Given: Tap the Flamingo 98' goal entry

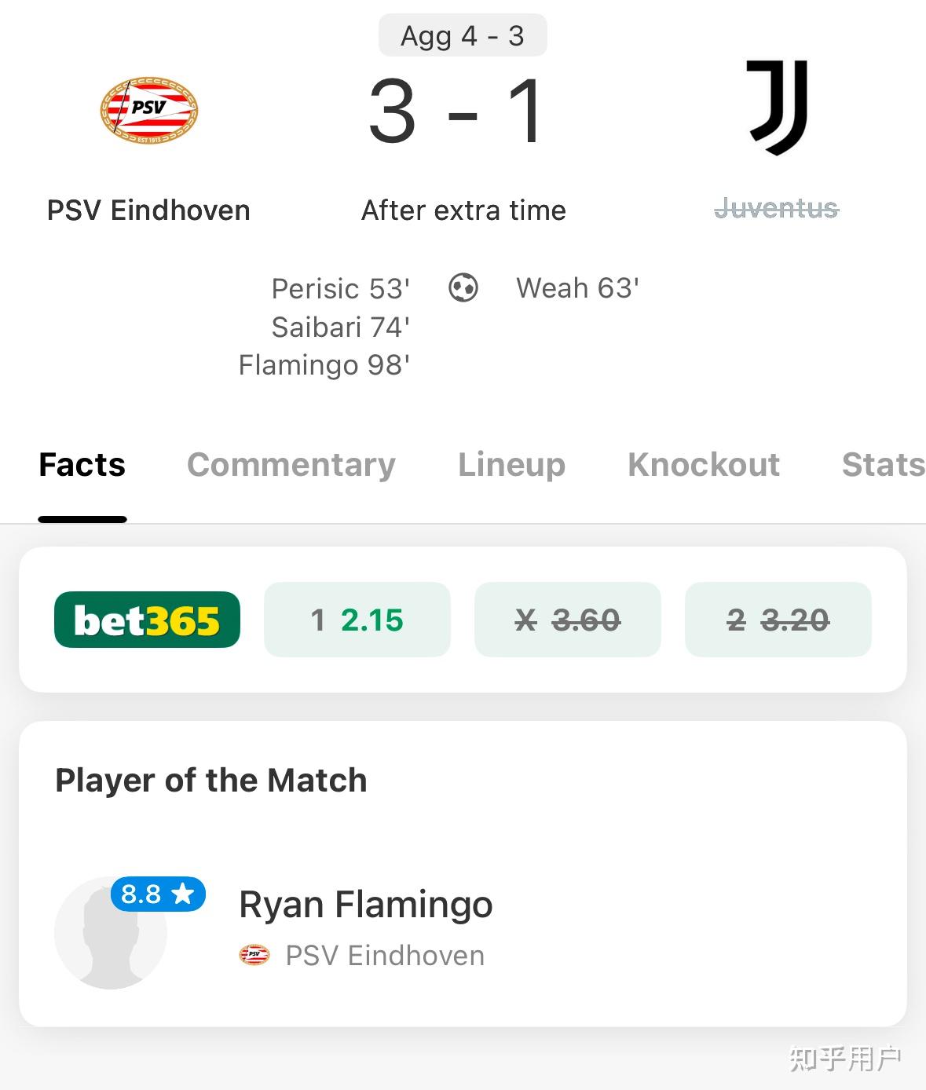Looking at the screenshot, I should (x=324, y=365).
